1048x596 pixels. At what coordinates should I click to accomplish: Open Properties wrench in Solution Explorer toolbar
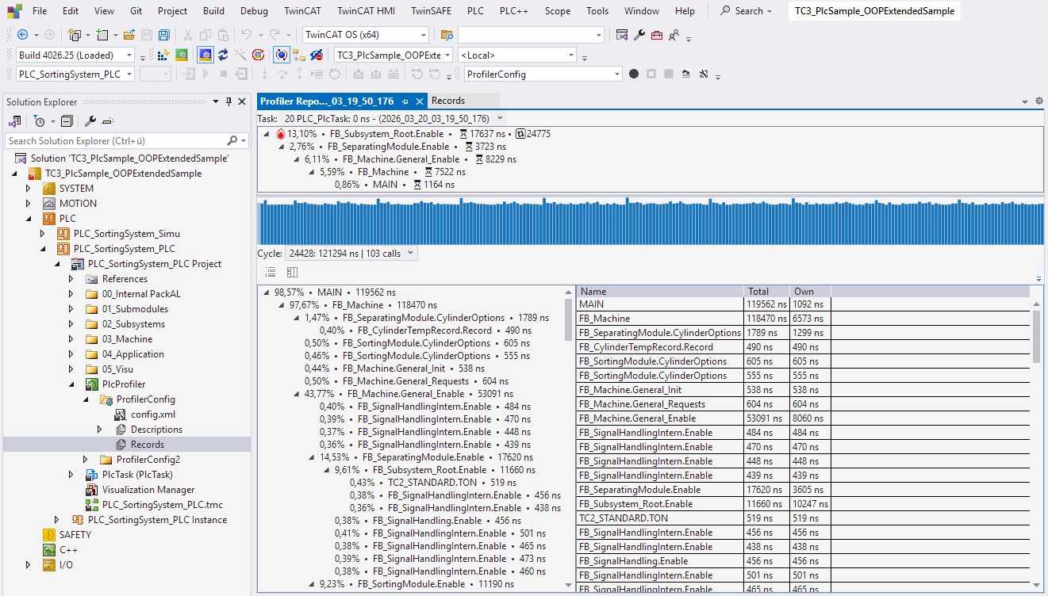(90, 121)
